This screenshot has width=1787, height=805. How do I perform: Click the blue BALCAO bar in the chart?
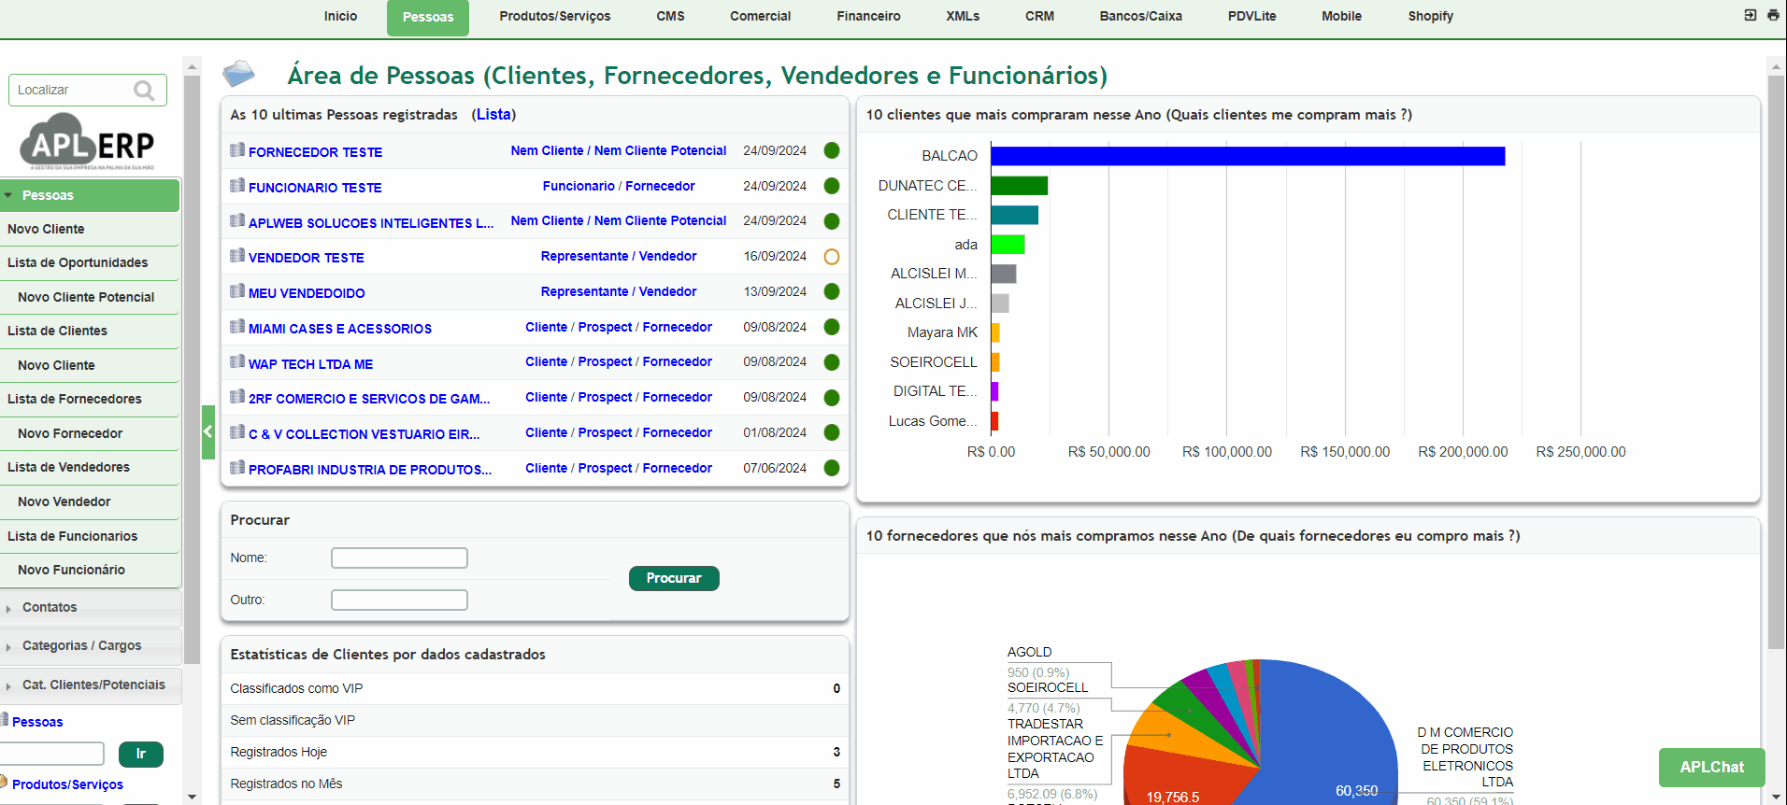click(1248, 156)
